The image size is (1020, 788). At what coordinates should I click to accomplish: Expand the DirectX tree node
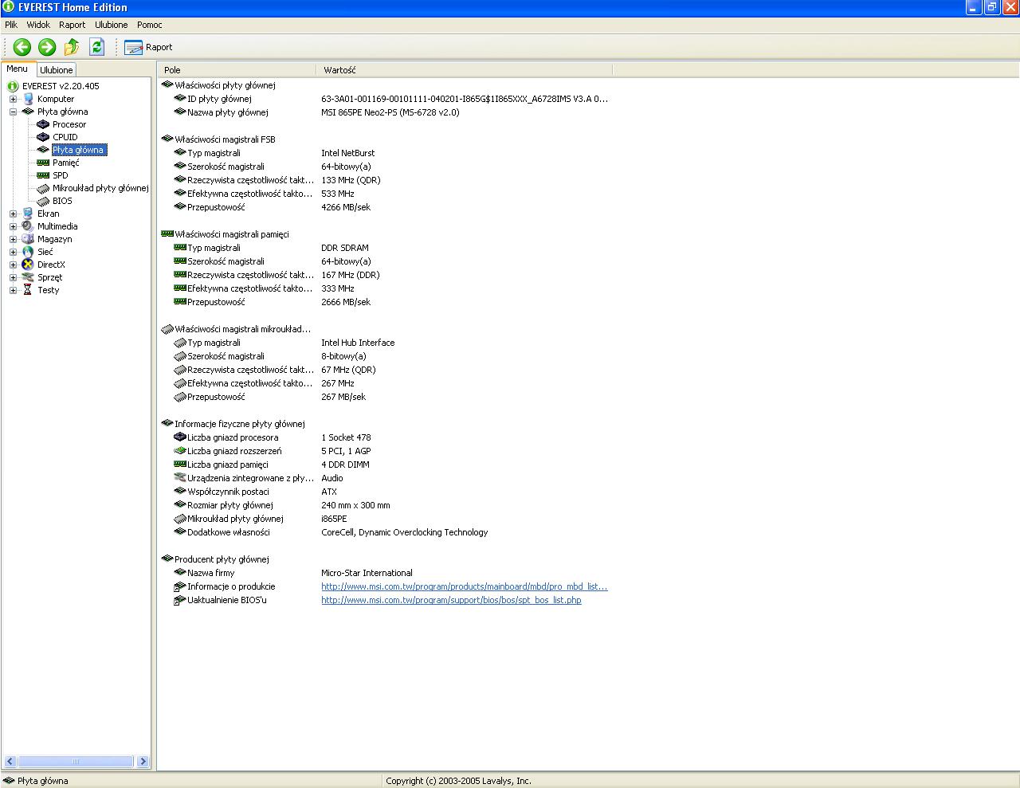tap(13, 265)
